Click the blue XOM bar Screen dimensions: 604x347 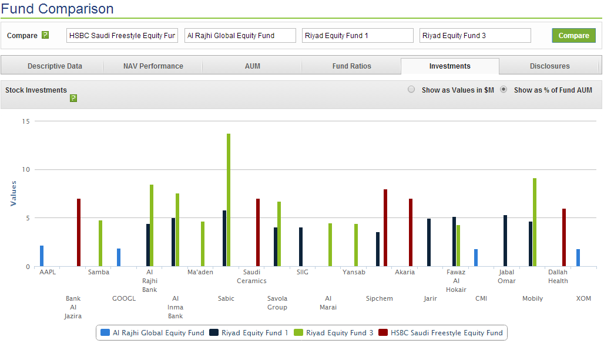coord(578,258)
